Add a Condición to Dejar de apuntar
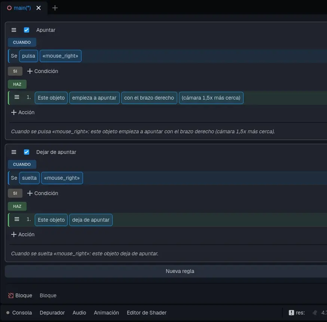The height and width of the screenshot is (322, 327). coord(43,193)
